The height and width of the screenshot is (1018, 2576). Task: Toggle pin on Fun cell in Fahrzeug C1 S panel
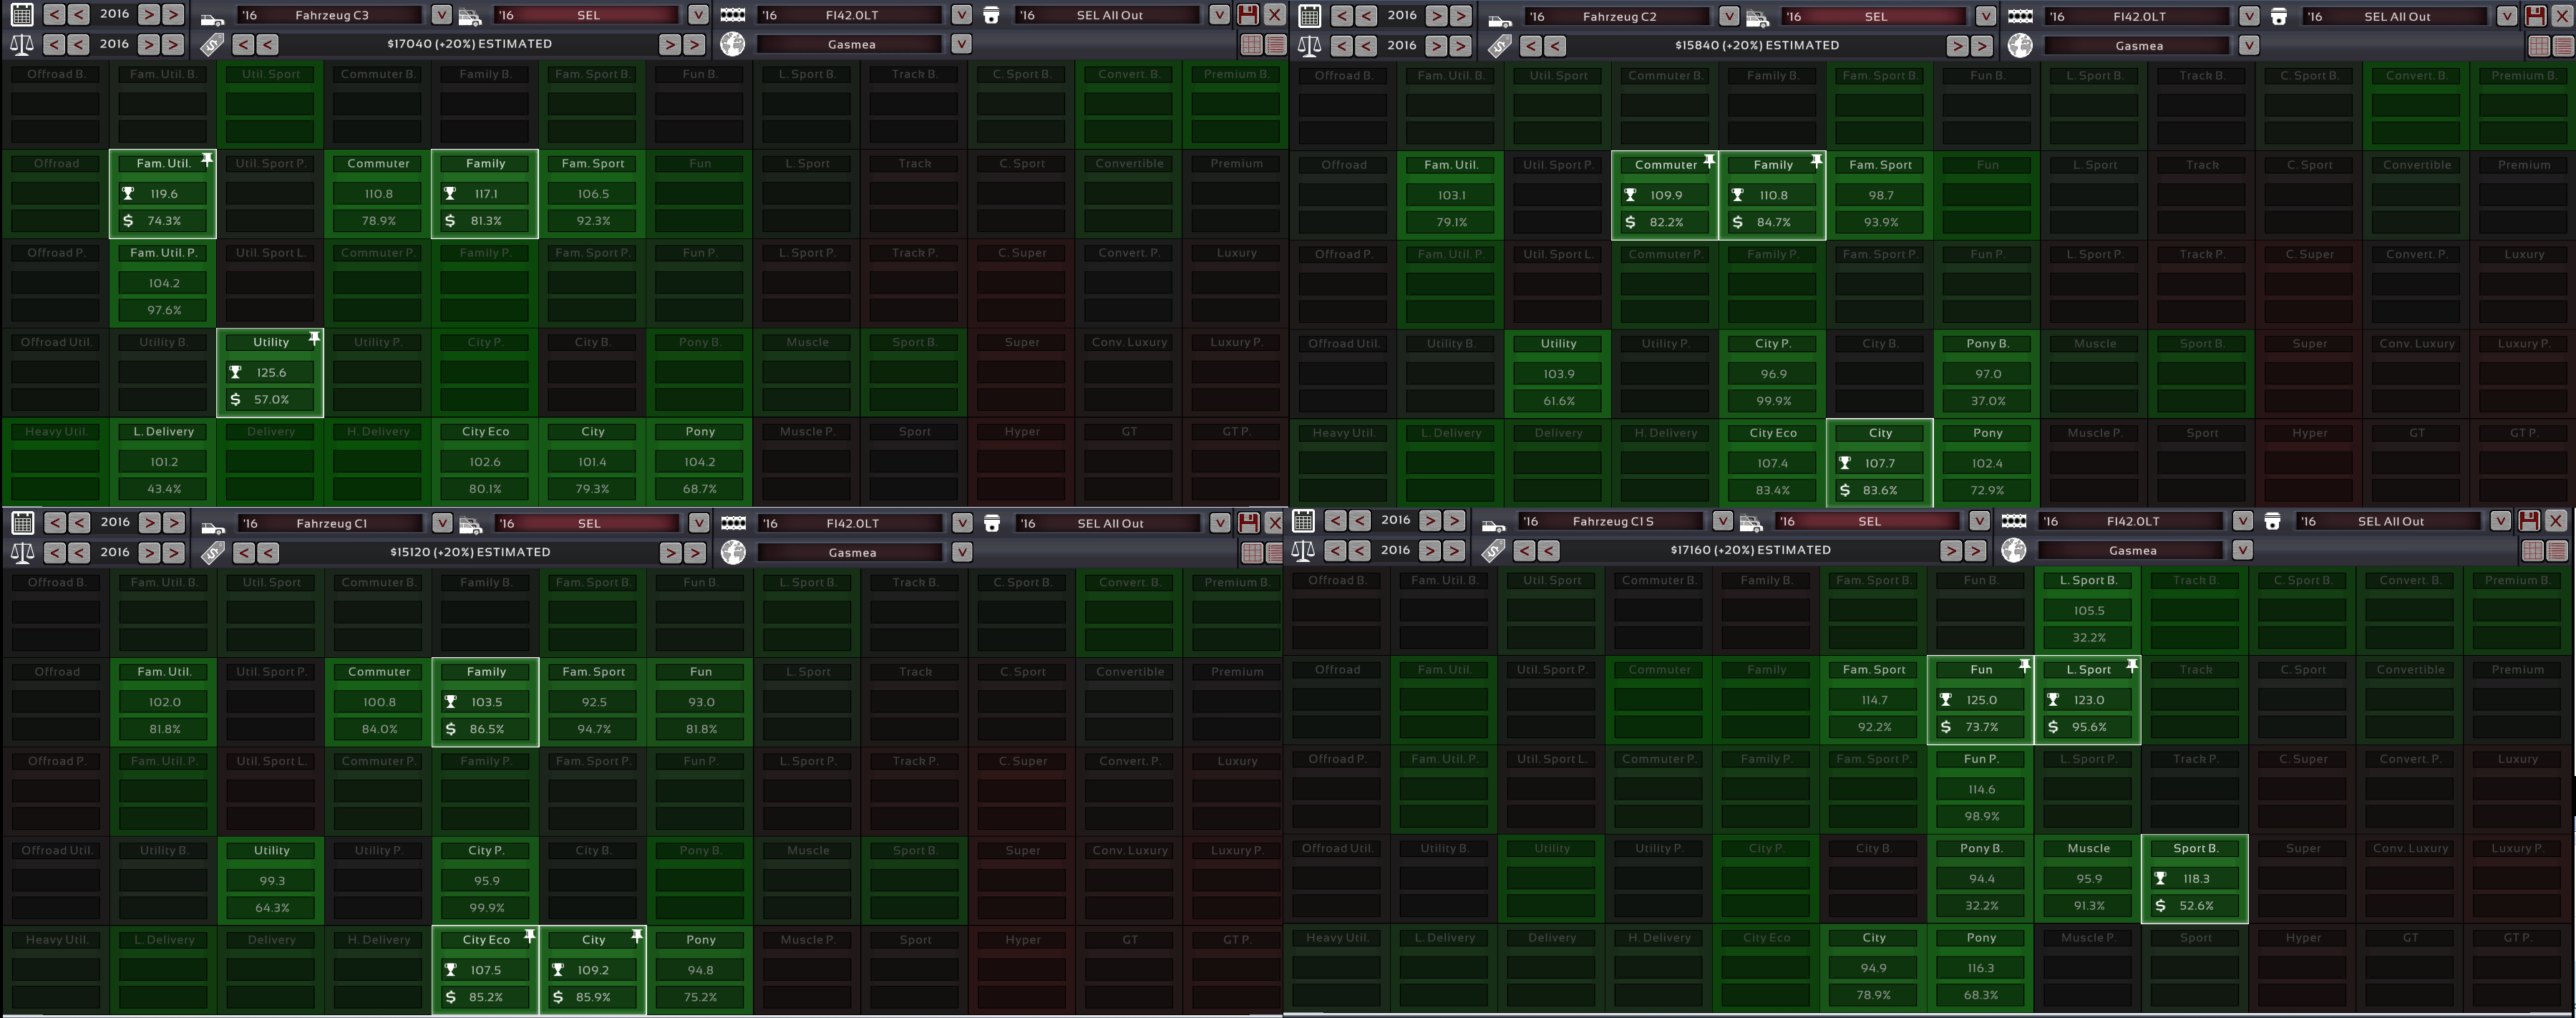[x=2024, y=666]
